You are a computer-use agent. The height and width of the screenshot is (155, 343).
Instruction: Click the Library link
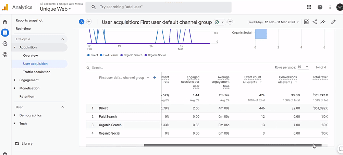(x=27, y=143)
